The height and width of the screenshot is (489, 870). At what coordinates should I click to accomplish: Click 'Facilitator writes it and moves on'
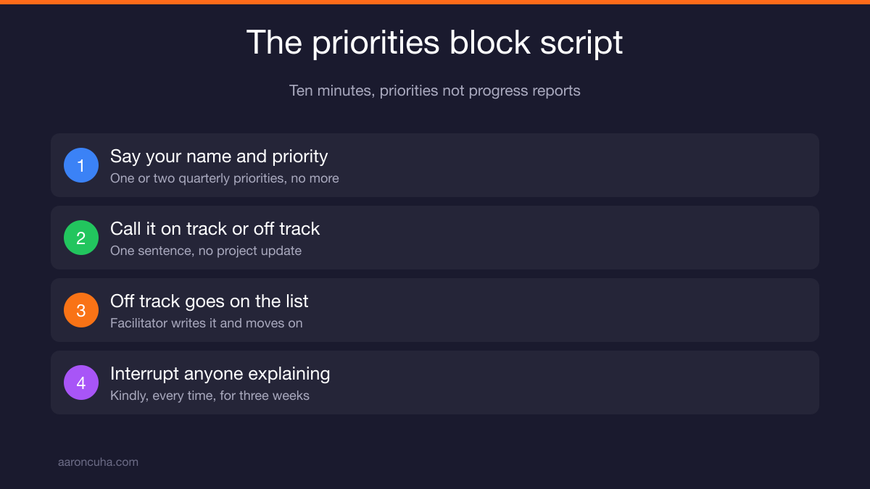pyautogui.click(x=207, y=323)
